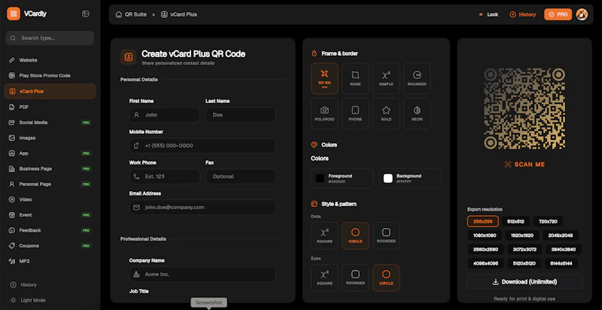Choose Circle dots style
Image resolution: width=602 pixels, height=310 pixels.
[x=355, y=236]
